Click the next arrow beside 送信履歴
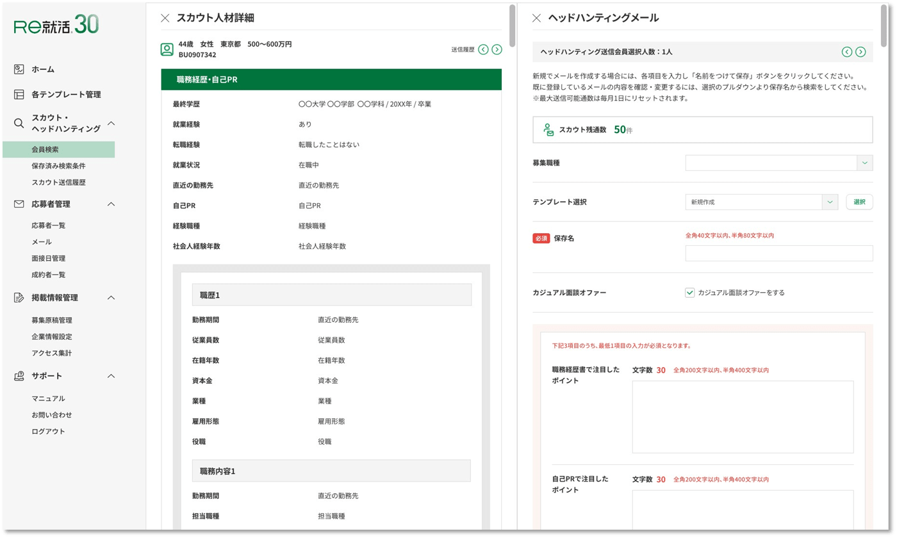The width and height of the screenshot is (897, 538). click(498, 49)
